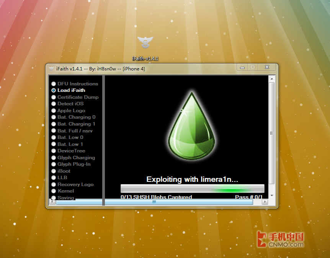
Task: Click the '0/13 SHSH Blobs Captured' text
Action: tap(156, 197)
